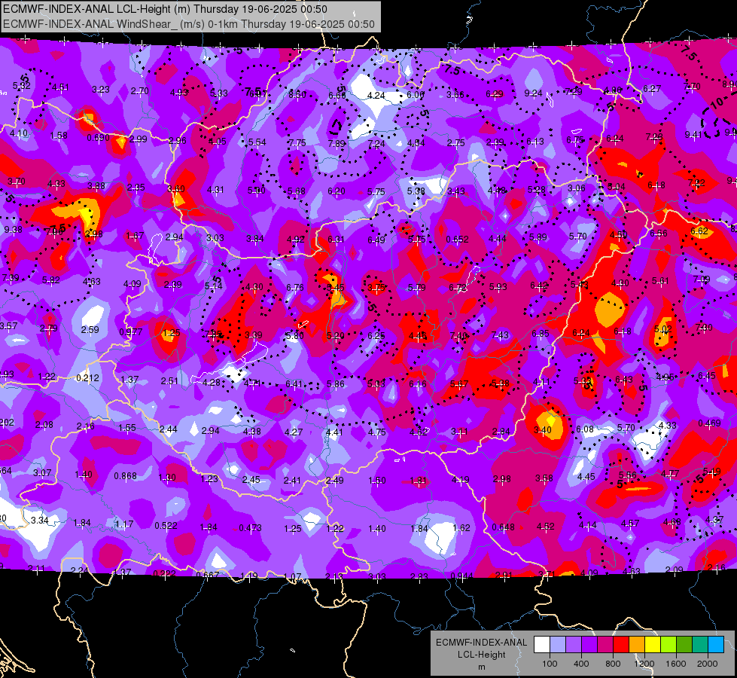737x678 pixels.
Task: Click the grid value 0.944
Action: click(461, 576)
